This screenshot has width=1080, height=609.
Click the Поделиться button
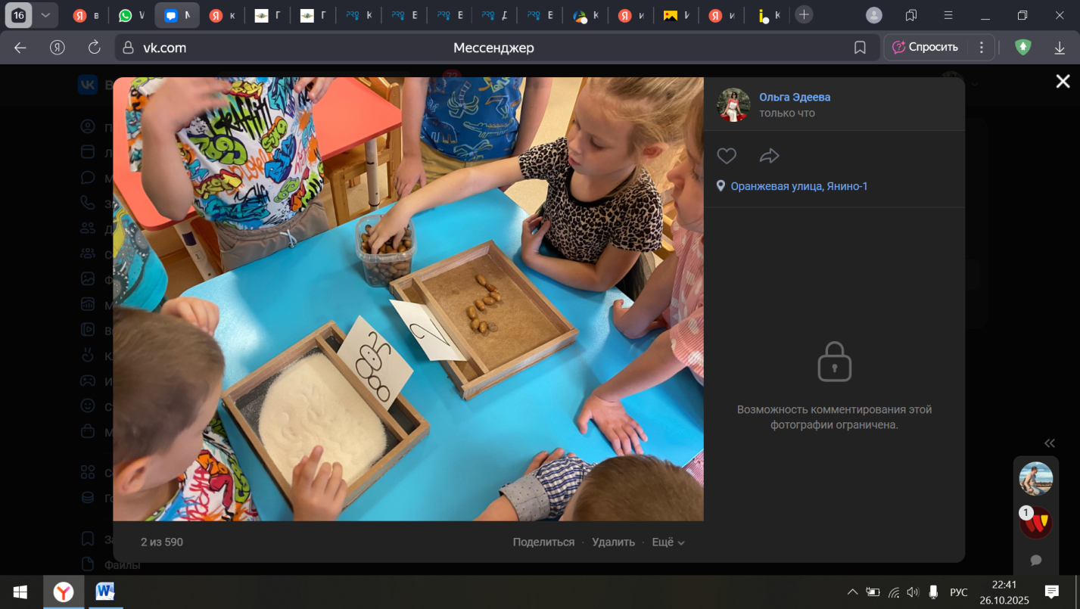[x=543, y=542]
